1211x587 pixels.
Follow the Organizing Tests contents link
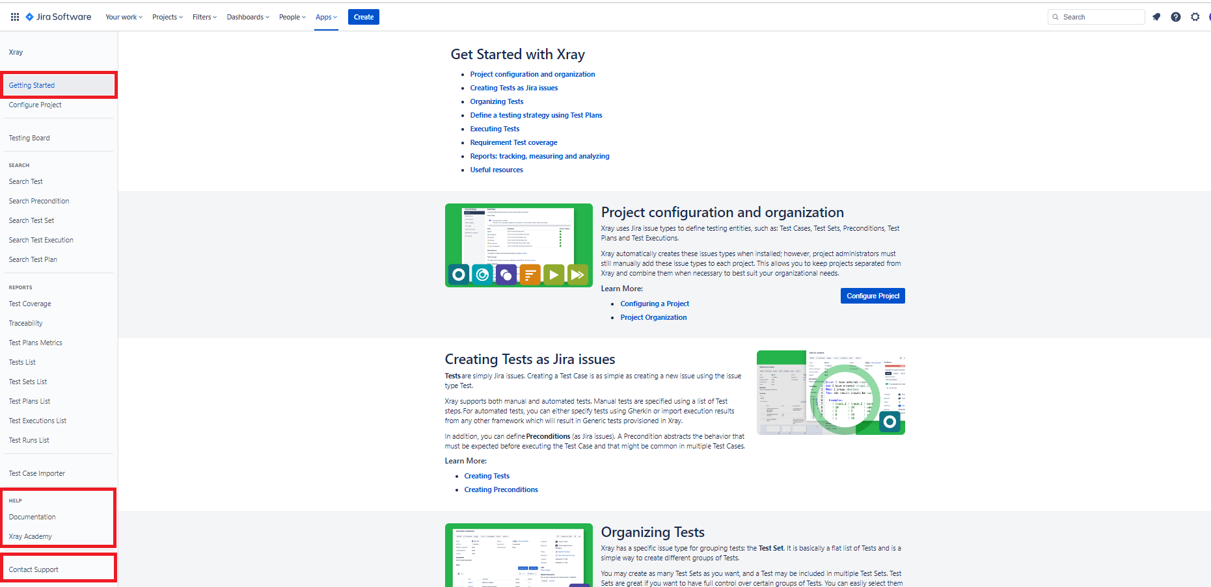[x=497, y=101]
